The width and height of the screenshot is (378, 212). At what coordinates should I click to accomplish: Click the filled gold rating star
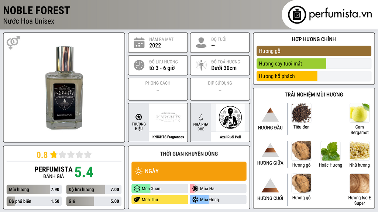[54, 155]
